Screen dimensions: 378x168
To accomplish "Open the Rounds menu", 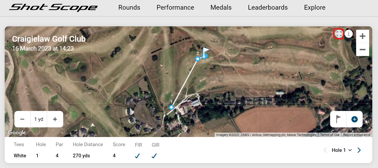I will click(129, 8).
